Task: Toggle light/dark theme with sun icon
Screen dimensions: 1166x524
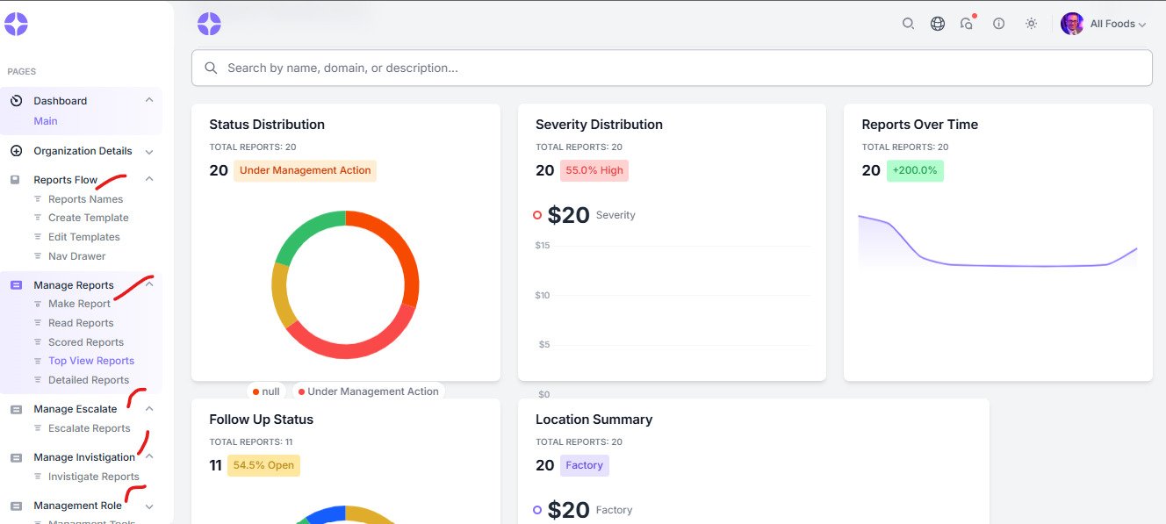Action: (x=1031, y=24)
